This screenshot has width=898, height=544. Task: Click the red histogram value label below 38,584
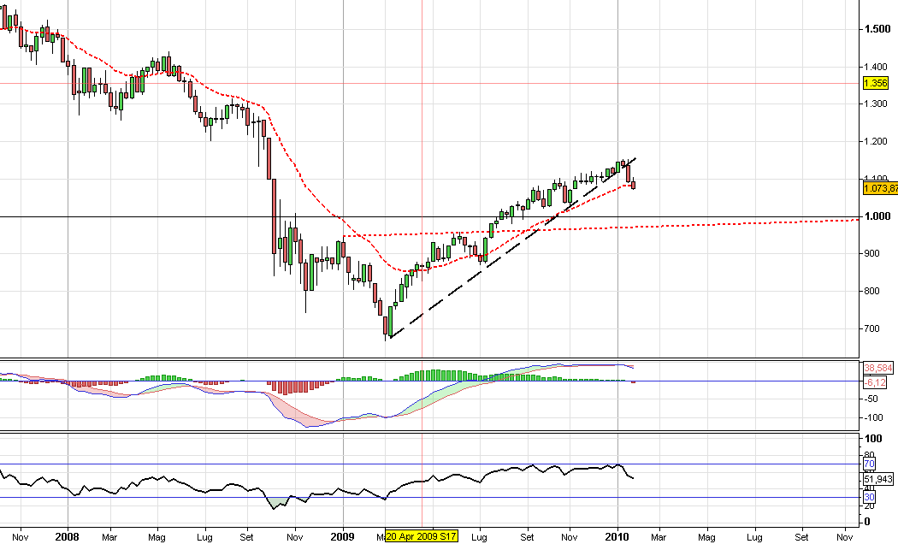pos(876,382)
